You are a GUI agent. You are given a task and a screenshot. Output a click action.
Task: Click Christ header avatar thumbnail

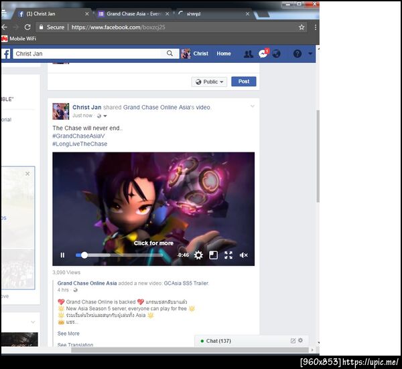click(x=186, y=53)
